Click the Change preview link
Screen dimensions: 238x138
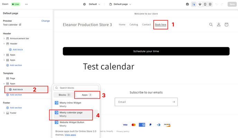point(46,21)
